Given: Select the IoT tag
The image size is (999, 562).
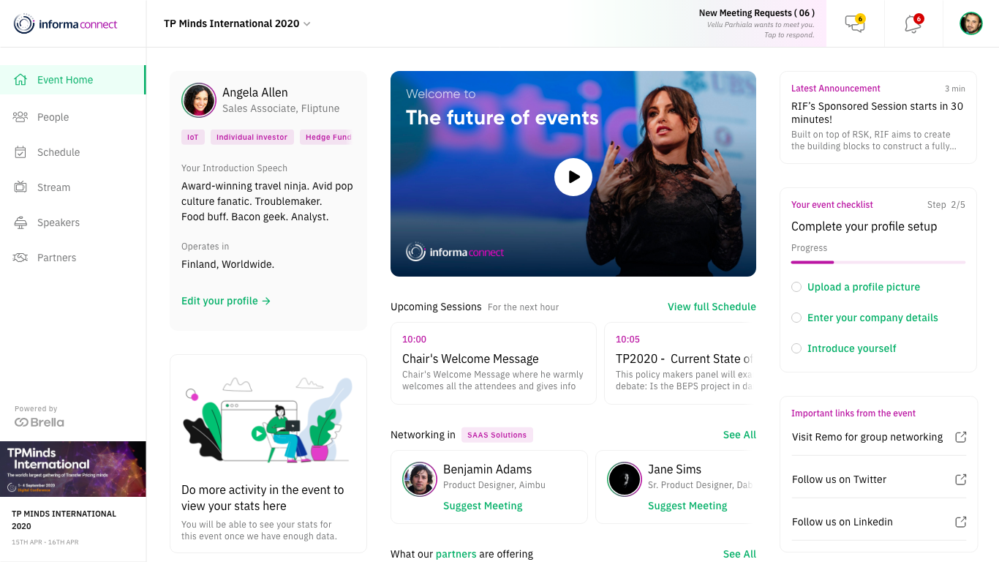Looking at the screenshot, I should 193,137.
